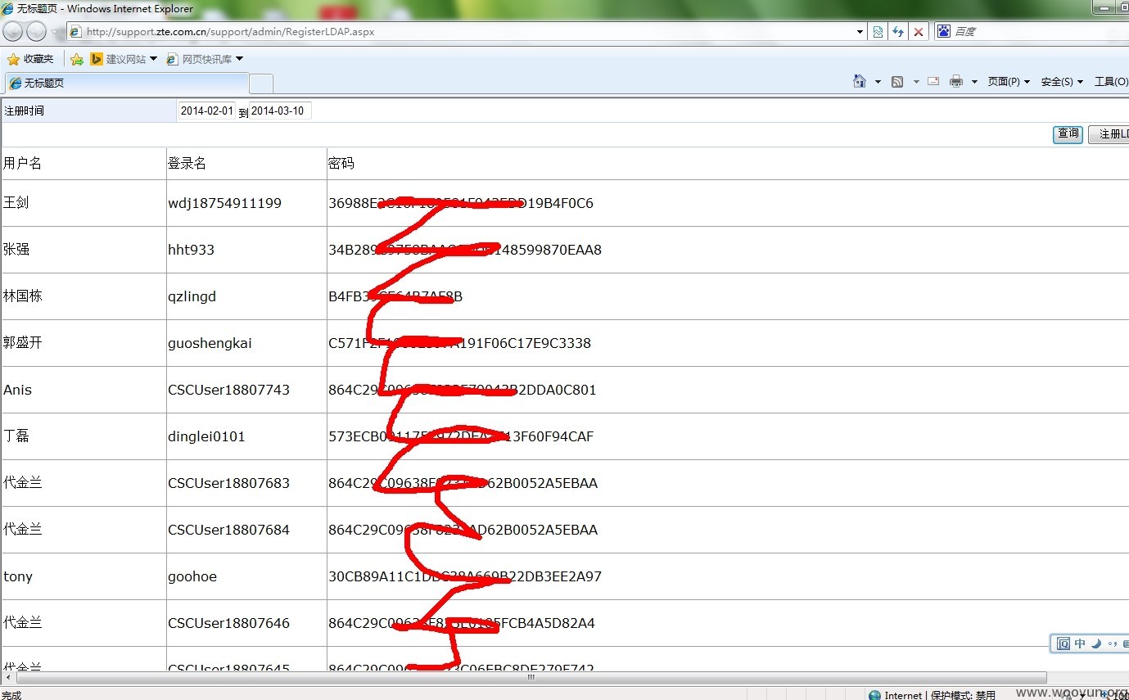Click the 登录名 column header

pos(187,163)
